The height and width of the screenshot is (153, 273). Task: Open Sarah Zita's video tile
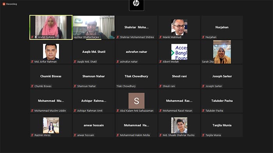(x=222, y=52)
